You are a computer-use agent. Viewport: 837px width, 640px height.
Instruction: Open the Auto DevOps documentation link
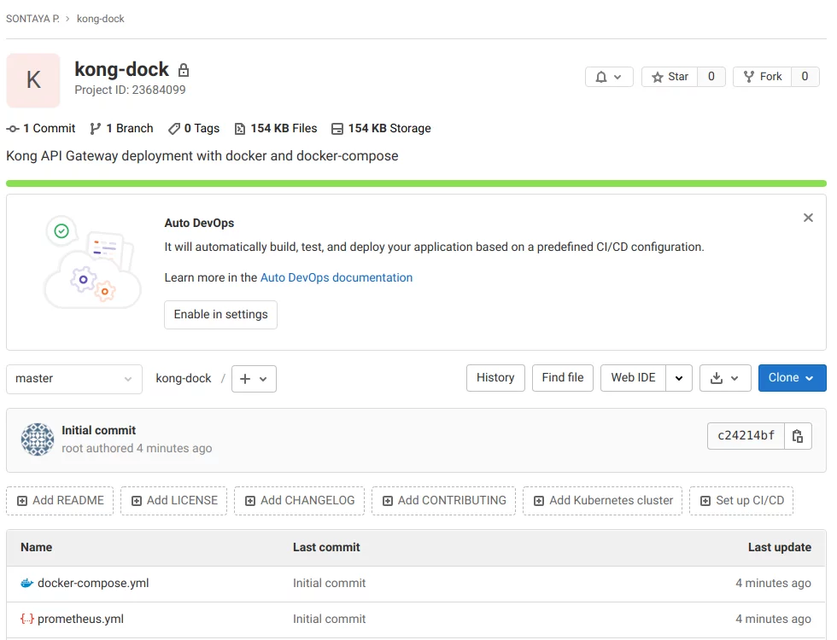336,277
